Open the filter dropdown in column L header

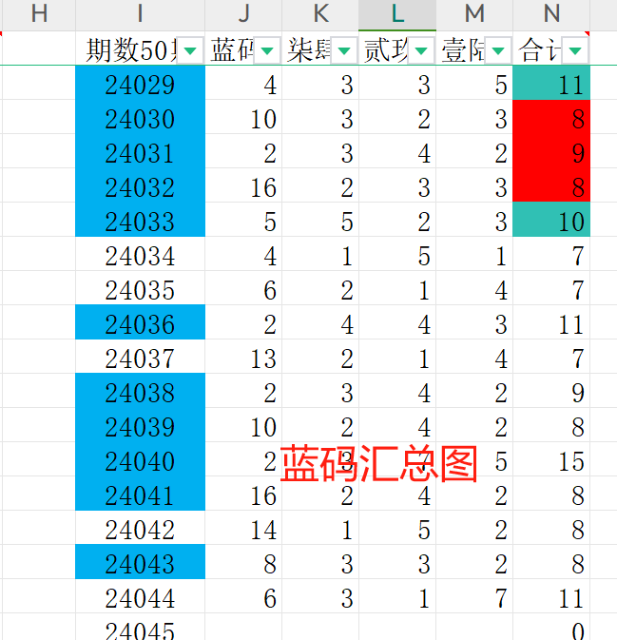pyautogui.click(x=421, y=50)
